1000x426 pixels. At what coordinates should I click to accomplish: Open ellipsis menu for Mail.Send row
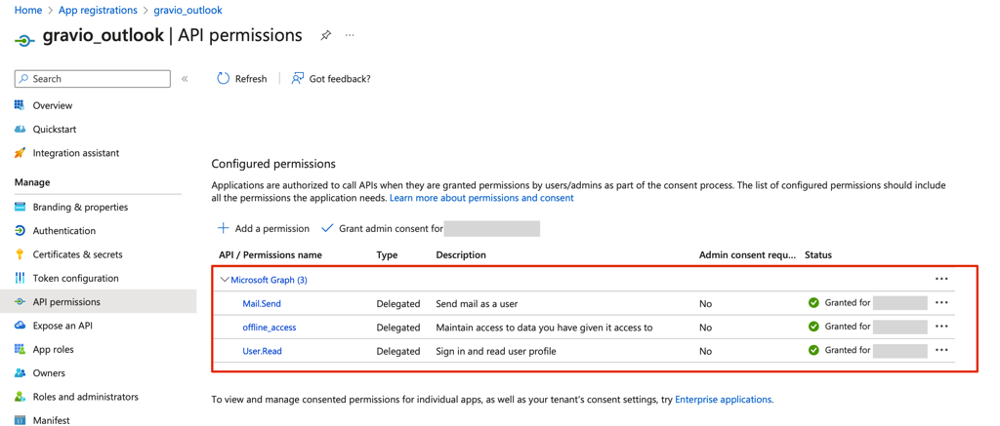941,303
